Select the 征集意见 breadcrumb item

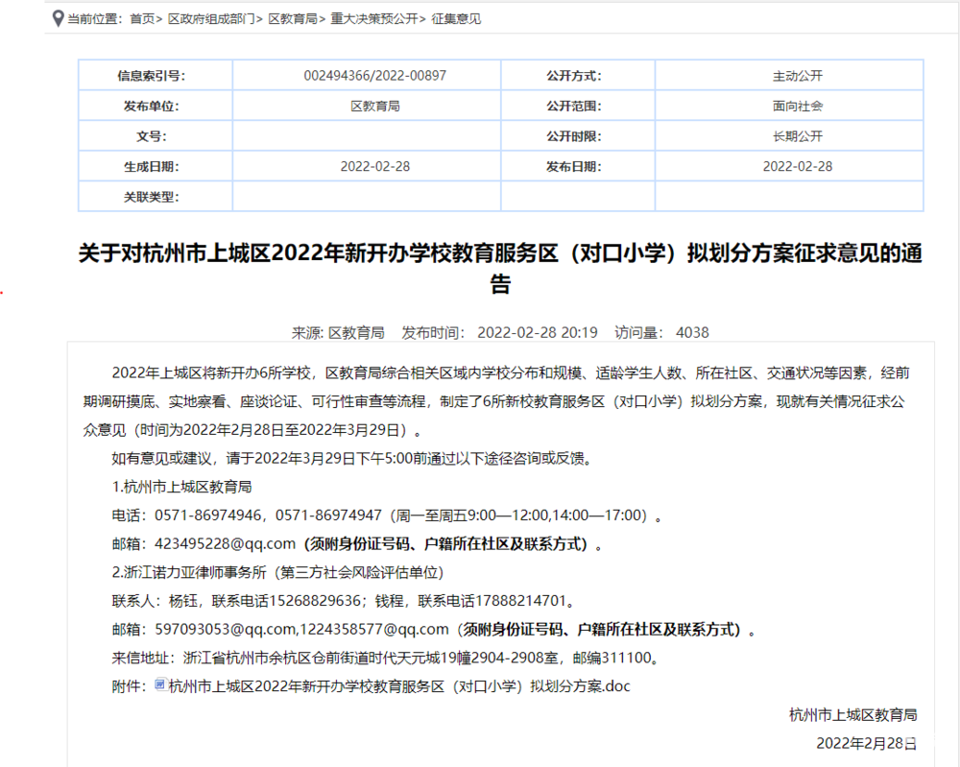(x=456, y=19)
